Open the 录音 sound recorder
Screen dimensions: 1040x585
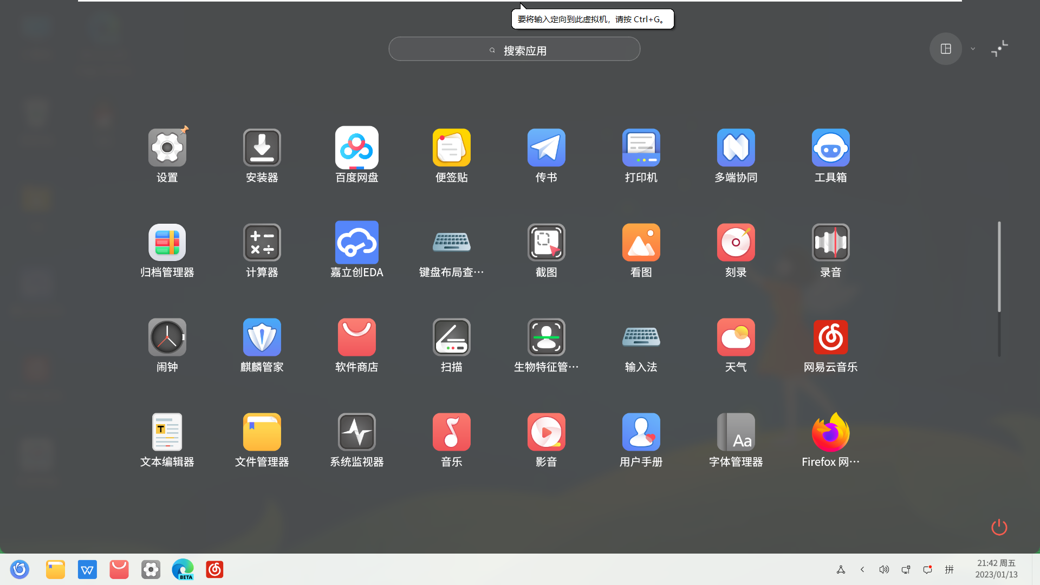830,243
